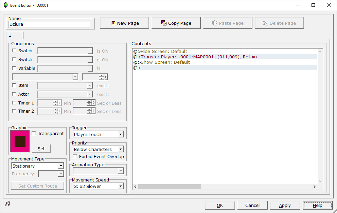337x213 pixels.
Task: Click the Apply button
Action: pyautogui.click(x=285, y=205)
